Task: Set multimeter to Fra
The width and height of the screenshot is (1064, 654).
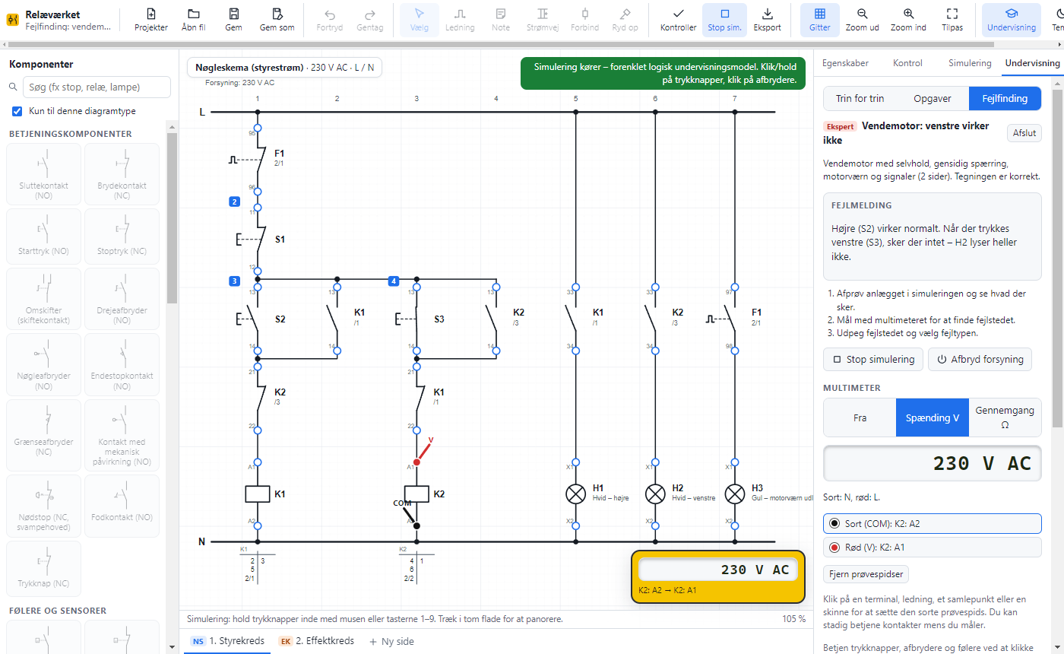Action: tap(860, 417)
